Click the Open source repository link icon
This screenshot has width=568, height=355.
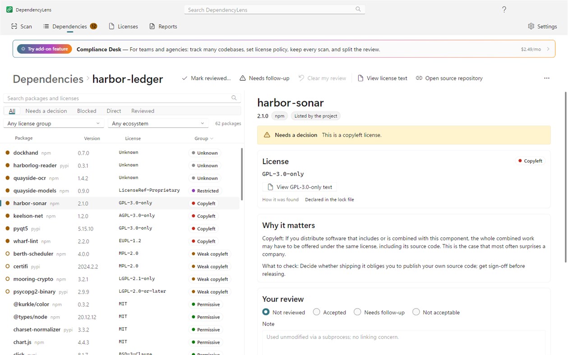[x=419, y=78]
